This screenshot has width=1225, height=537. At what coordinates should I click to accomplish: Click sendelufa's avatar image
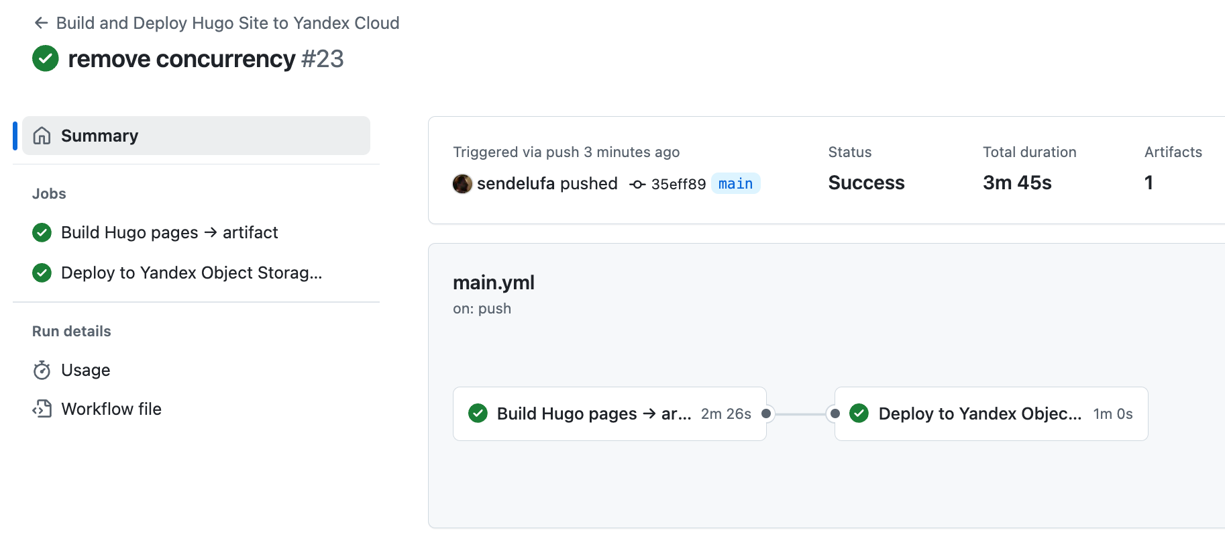(462, 183)
